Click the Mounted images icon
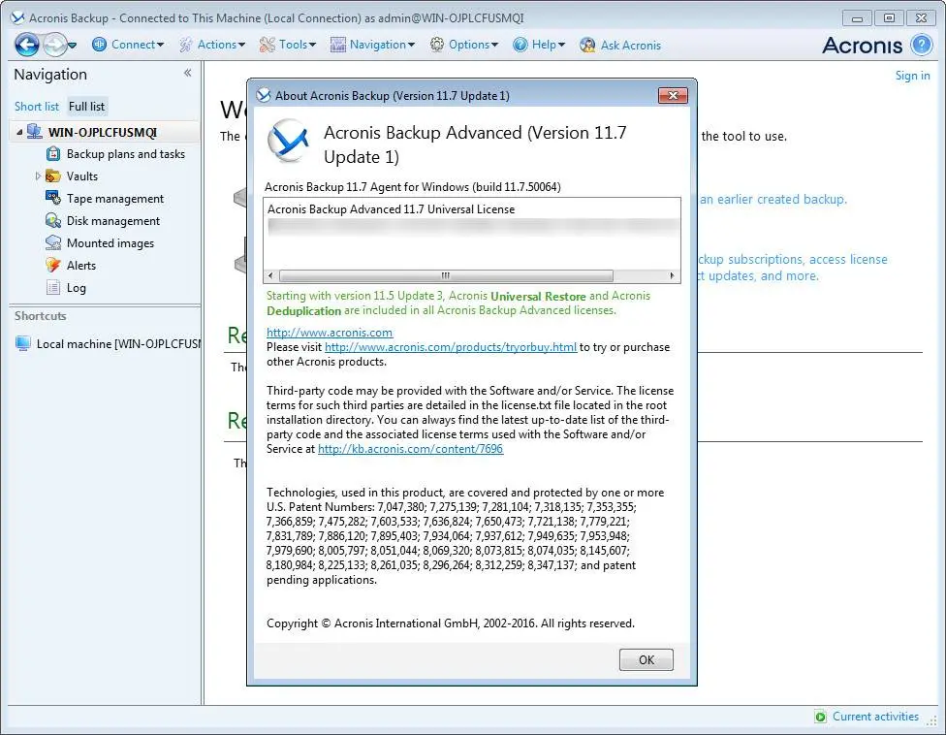The width and height of the screenshot is (946, 735). (x=53, y=242)
